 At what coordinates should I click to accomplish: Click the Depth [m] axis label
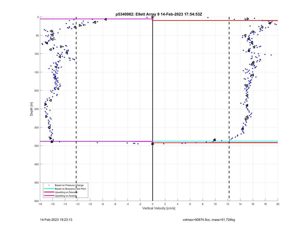31,109
